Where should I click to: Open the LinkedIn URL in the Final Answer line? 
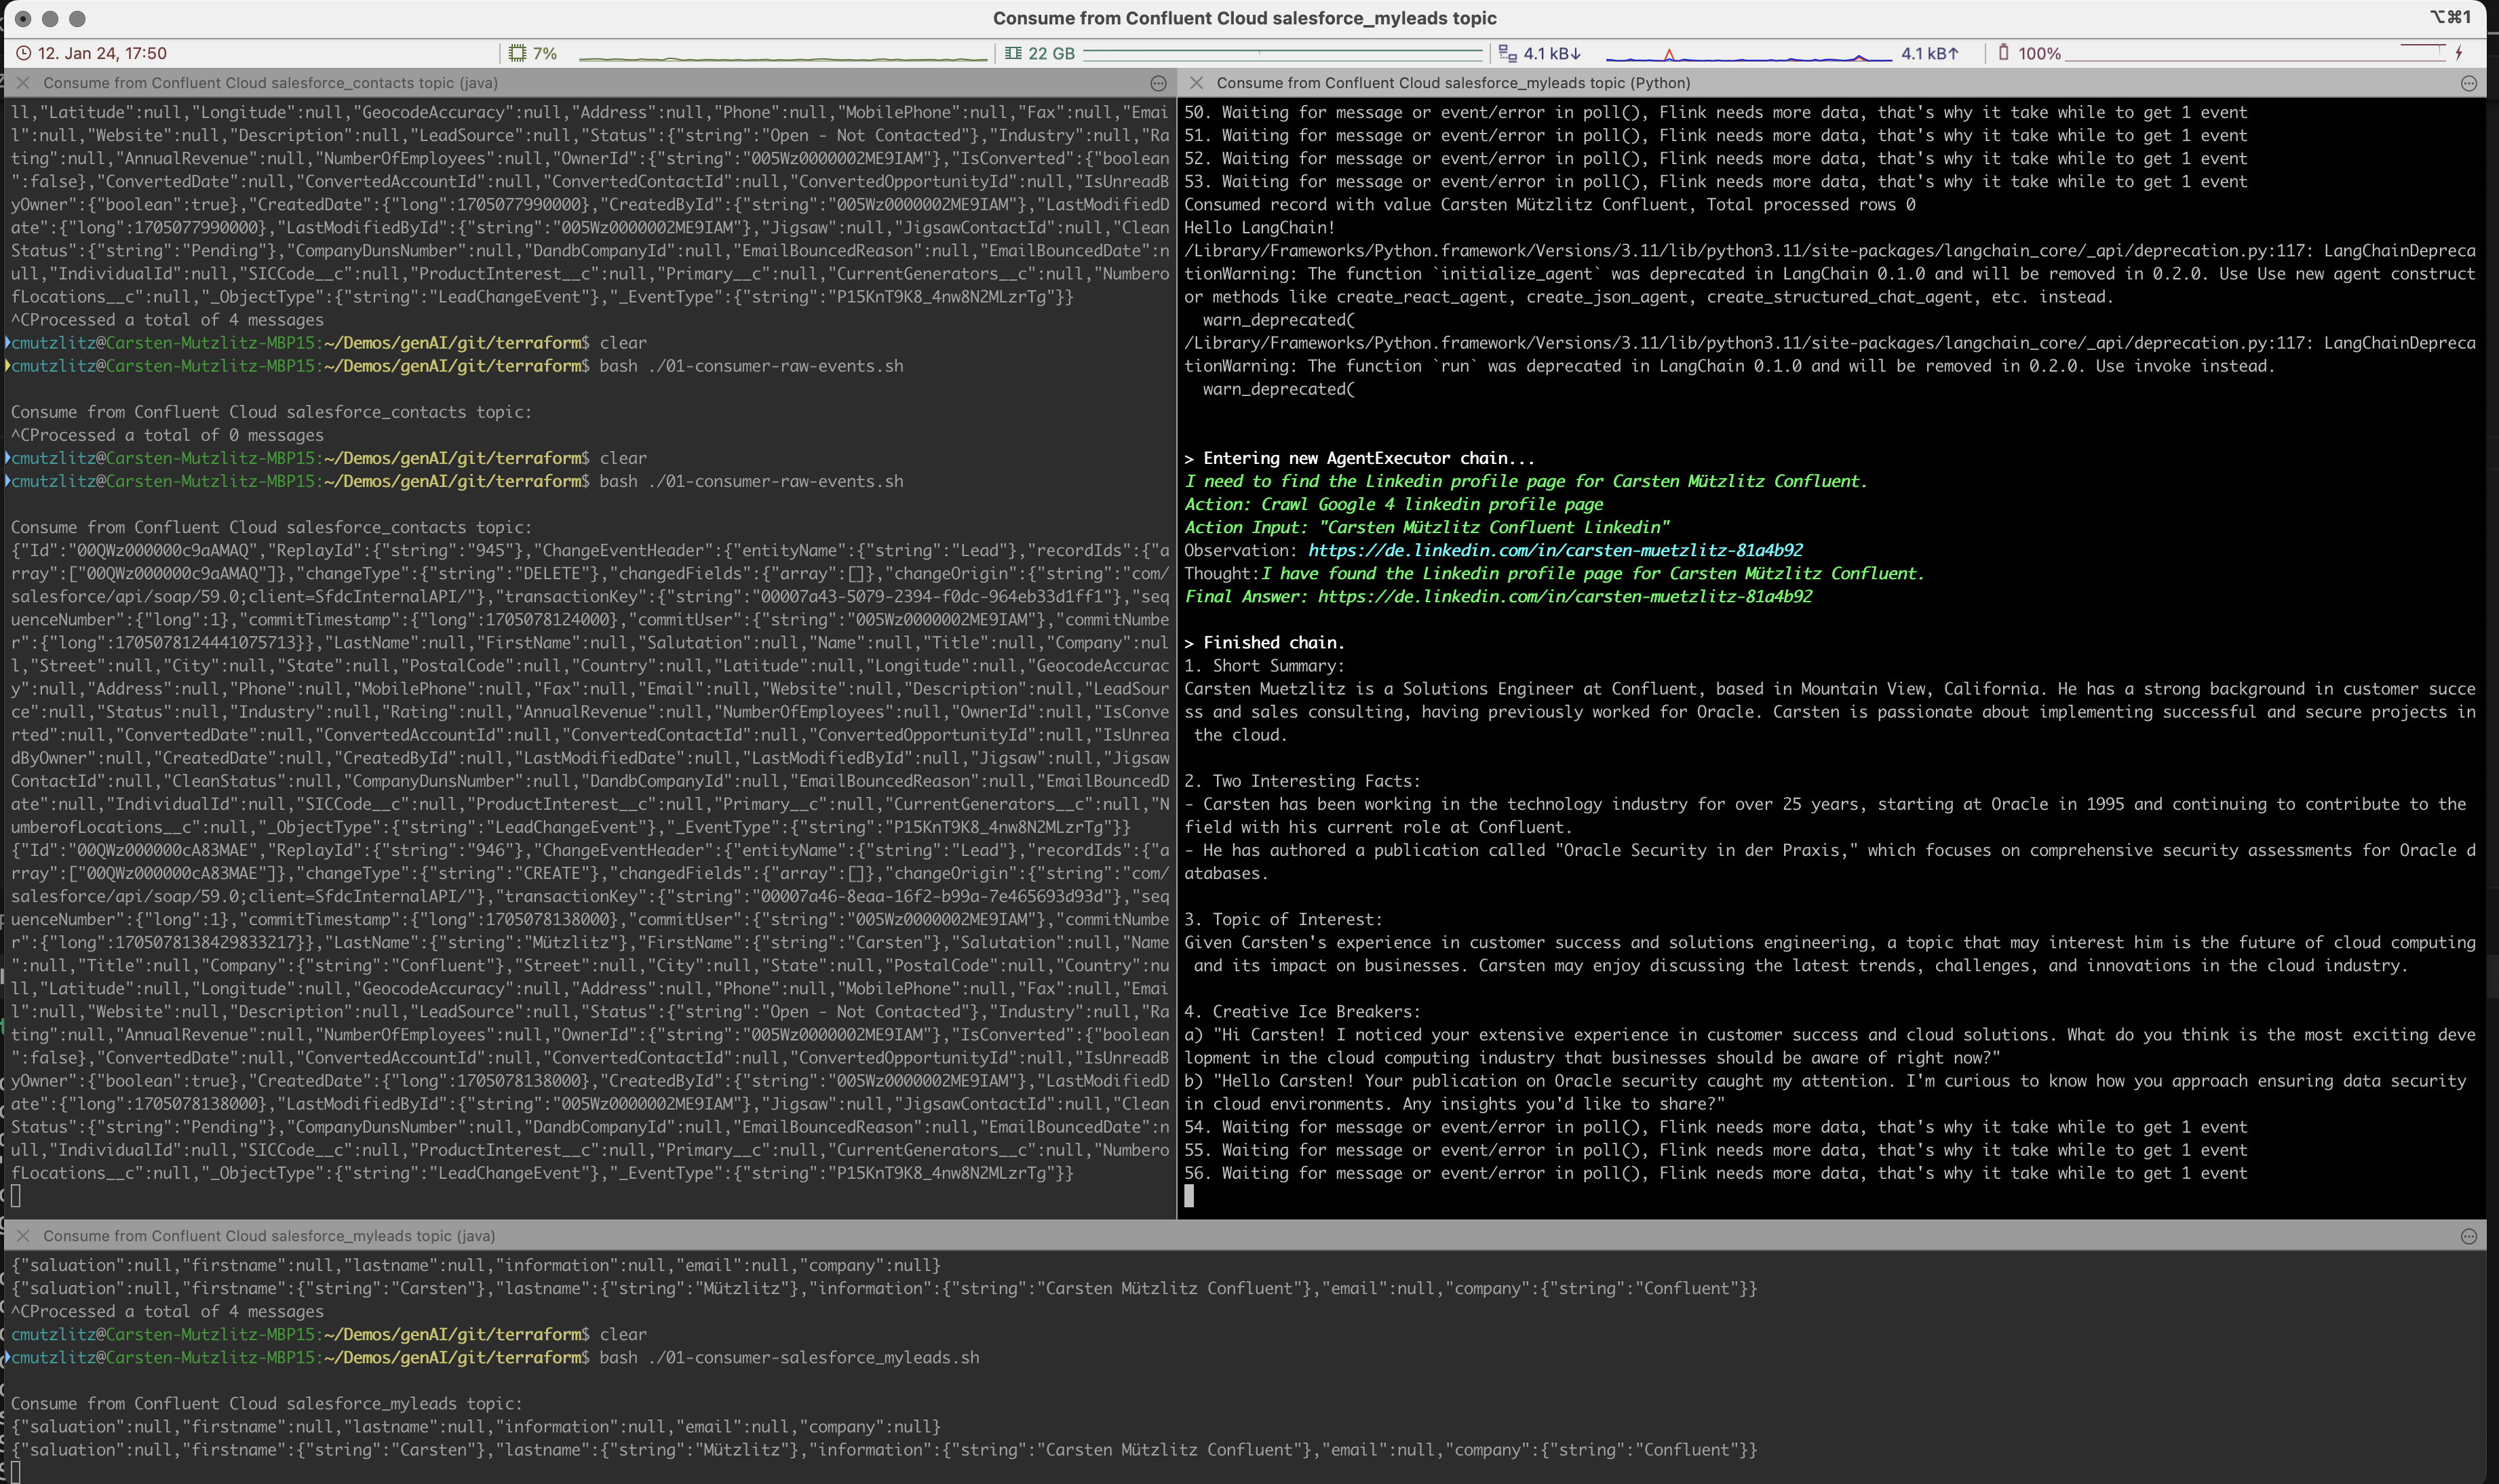tap(1564, 596)
